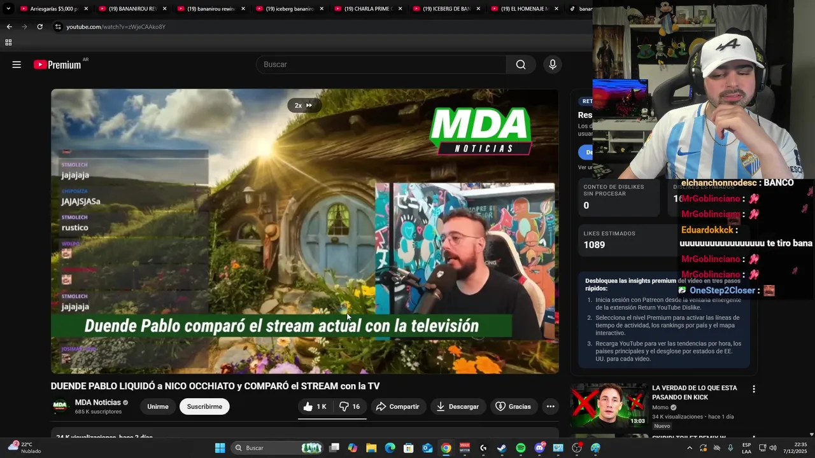Click 685 K suscriptores text
The image size is (815, 458).
[x=98, y=412]
